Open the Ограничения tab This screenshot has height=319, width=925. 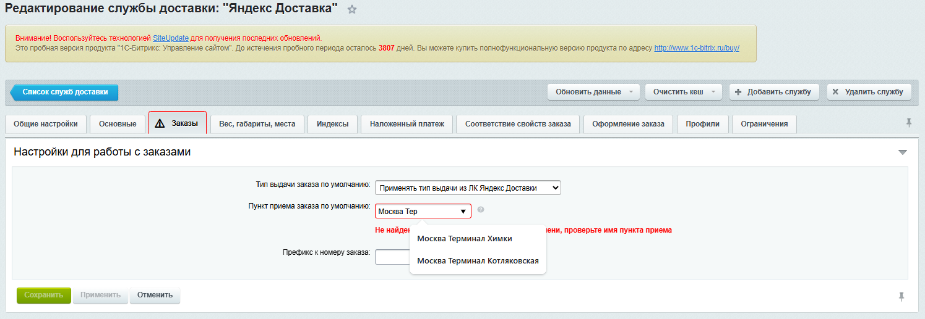764,124
